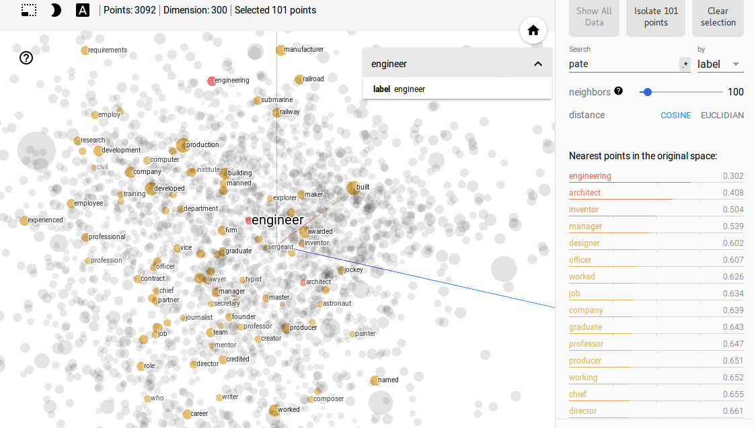
Task: Click the engineering point in the scatter plot
Action: click(211, 81)
